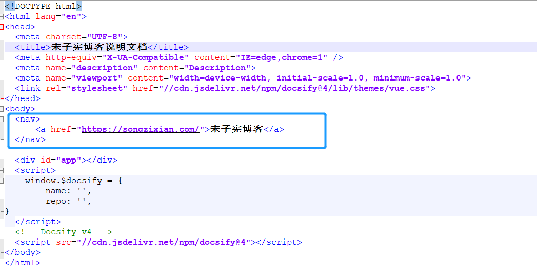
Task: Click the name="viewport" attribute
Action: (84, 78)
